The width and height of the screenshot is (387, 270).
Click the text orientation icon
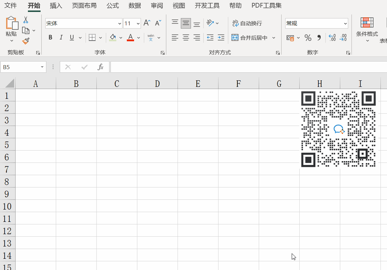pos(210,23)
